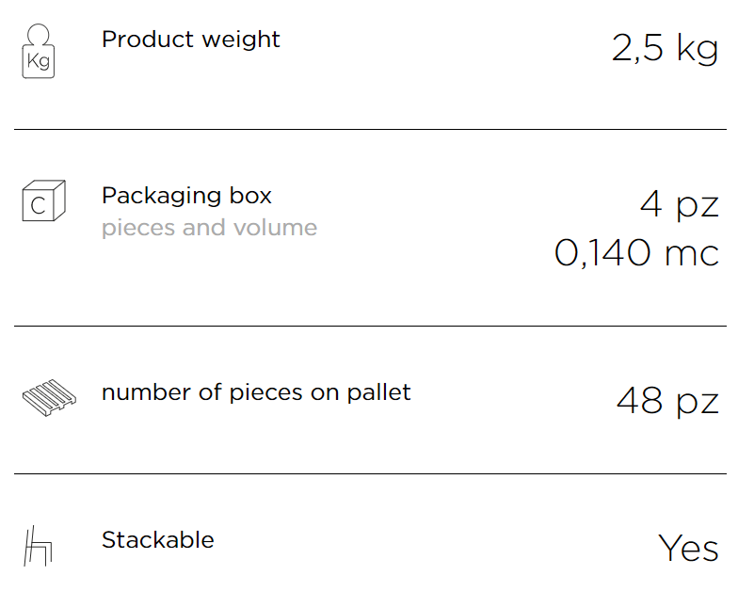Select the Packaging box label
Screen dimensions: 738x607
[x=186, y=196]
